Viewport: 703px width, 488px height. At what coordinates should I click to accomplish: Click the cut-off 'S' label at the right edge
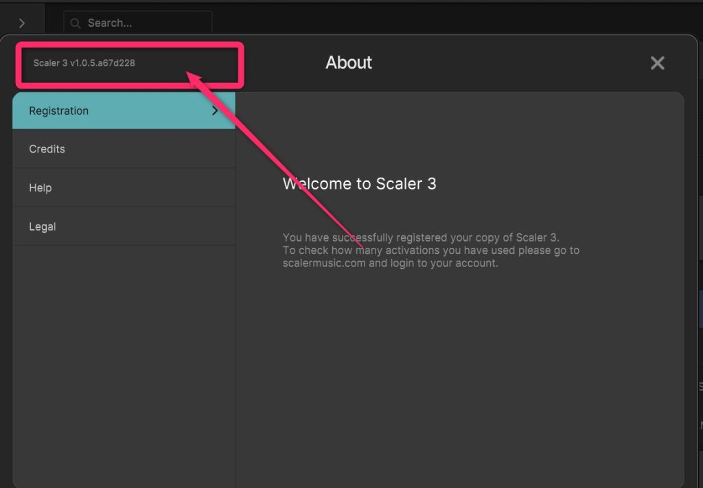coord(700,387)
